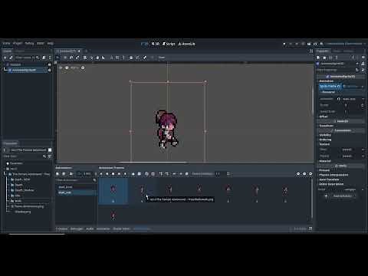
Task: Toggle visibility of the AnimatedSprite2D node
Action: point(49,70)
